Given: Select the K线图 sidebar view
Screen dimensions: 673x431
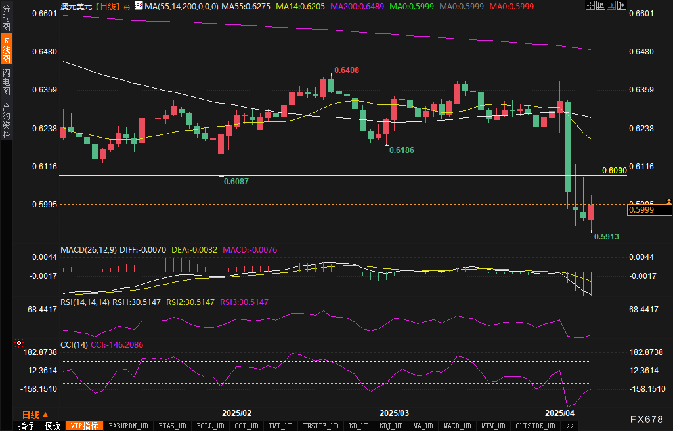Looking at the screenshot, I should pyautogui.click(x=6, y=49).
